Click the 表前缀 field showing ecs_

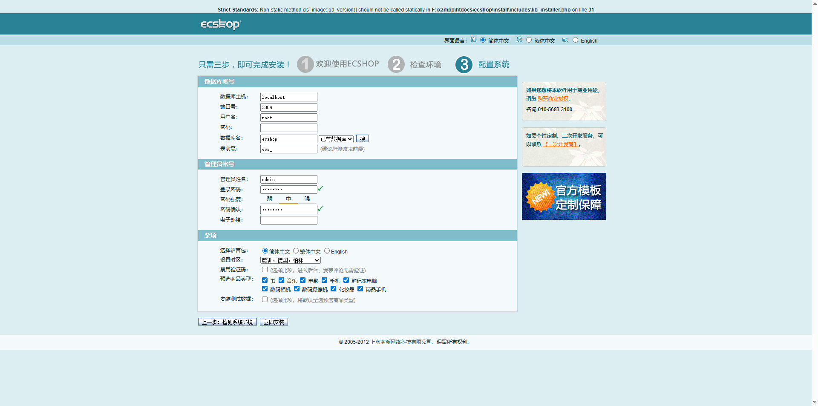(x=288, y=149)
